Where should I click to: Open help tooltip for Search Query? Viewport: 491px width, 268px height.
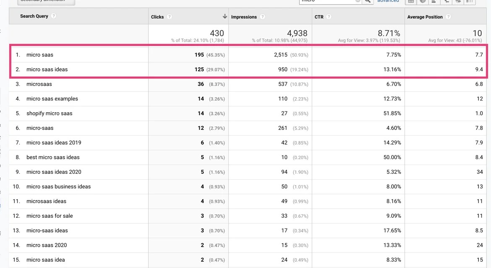point(54,16)
